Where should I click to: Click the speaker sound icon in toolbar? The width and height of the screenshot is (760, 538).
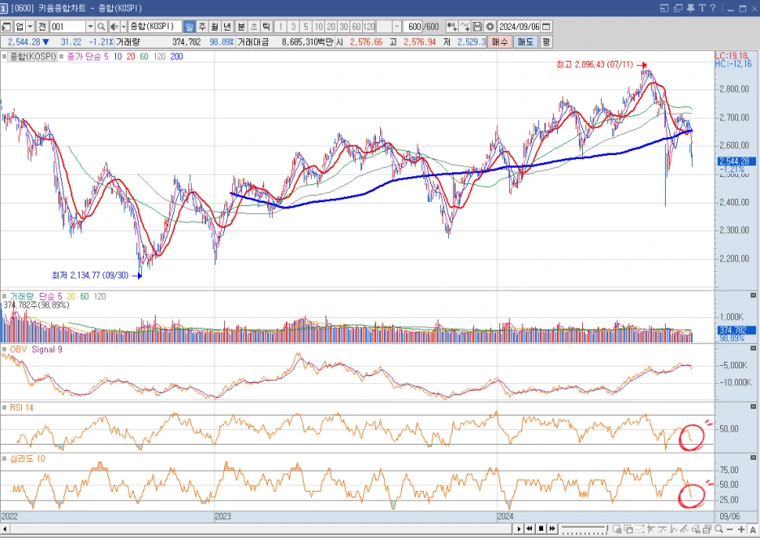tap(114, 27)
